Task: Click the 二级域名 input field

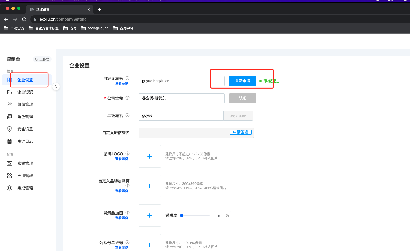Action: [x=181, y=116]
